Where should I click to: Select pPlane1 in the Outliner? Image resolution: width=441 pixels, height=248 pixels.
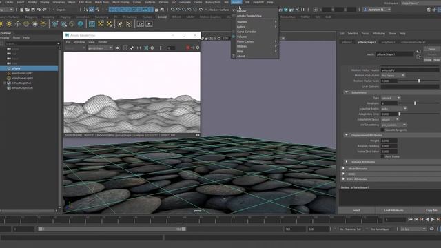29,68
